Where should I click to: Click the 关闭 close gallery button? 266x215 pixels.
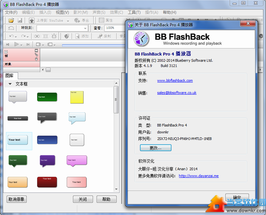pyautogui.click(x=83, y=199)
